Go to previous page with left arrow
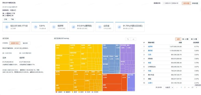The height and width of the screenshot is (95, 201). 177,87
